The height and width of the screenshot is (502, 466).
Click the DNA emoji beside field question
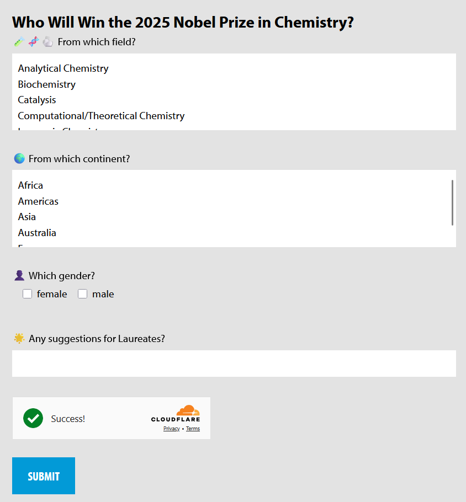pyautogui.click(x=34, y=42)
